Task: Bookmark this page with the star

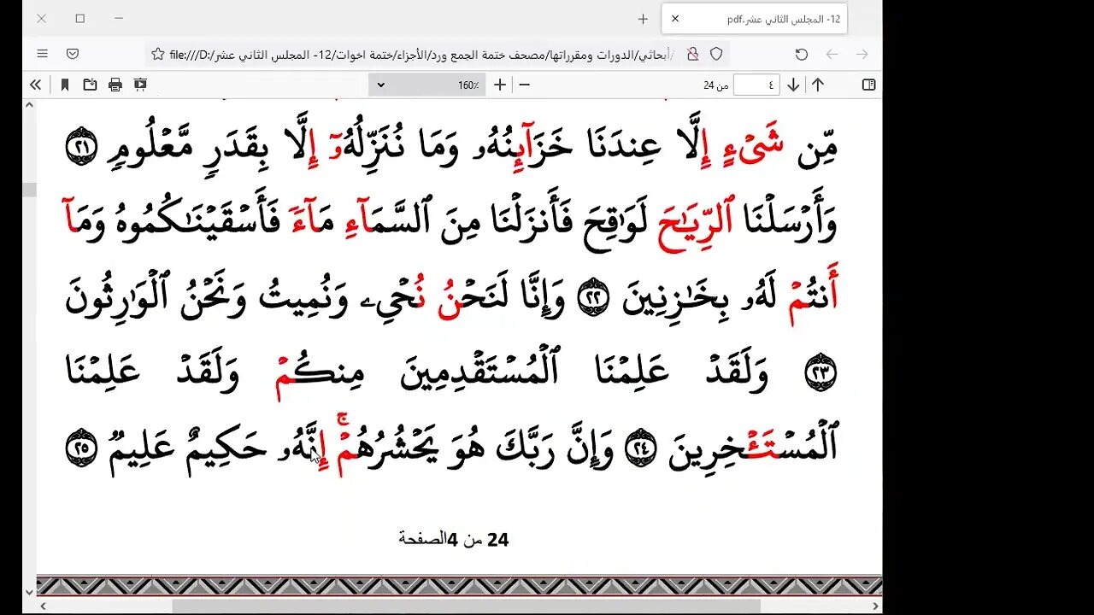Action: coord(157,54)
